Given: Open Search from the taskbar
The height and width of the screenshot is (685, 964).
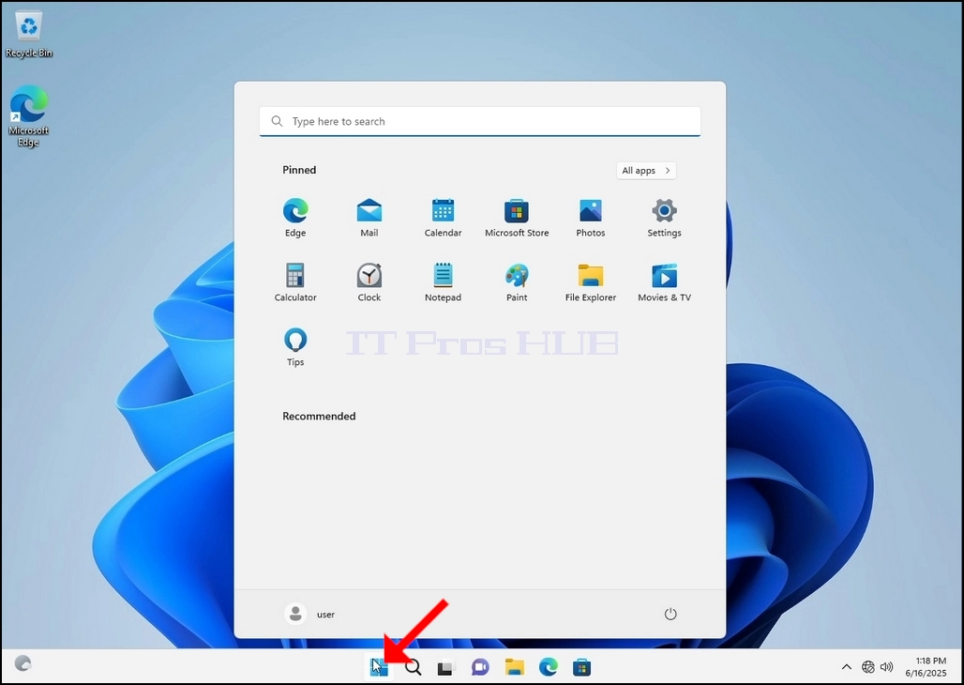Looking at the screenshot, I should (x=414, y=666).
